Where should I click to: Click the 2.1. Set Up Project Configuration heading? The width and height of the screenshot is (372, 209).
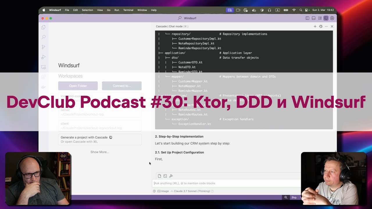(179, 152)
